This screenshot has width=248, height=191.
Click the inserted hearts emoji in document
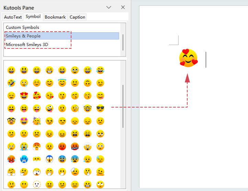188,58
